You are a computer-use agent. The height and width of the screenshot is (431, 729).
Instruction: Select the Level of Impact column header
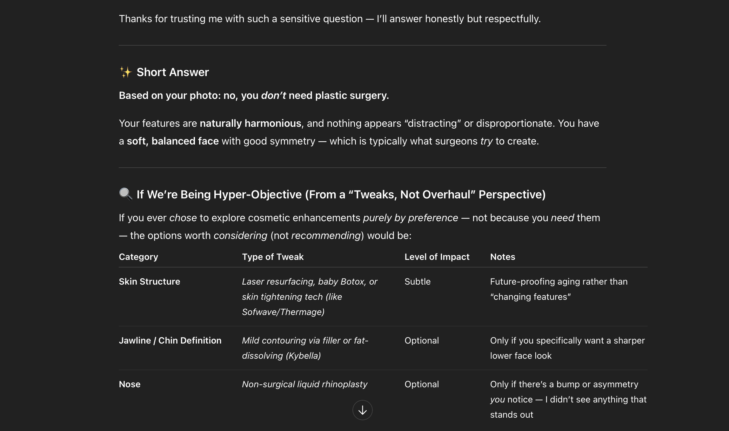click(437, 257)
